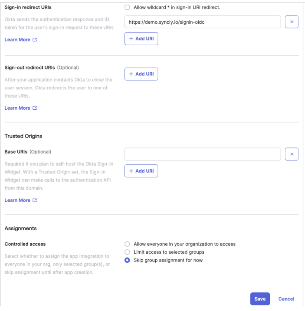Click external-link icon beside Sign-out redirect Learn More
Screen dimensions: 305x311
pyautogui.click(x=34, y=108)
